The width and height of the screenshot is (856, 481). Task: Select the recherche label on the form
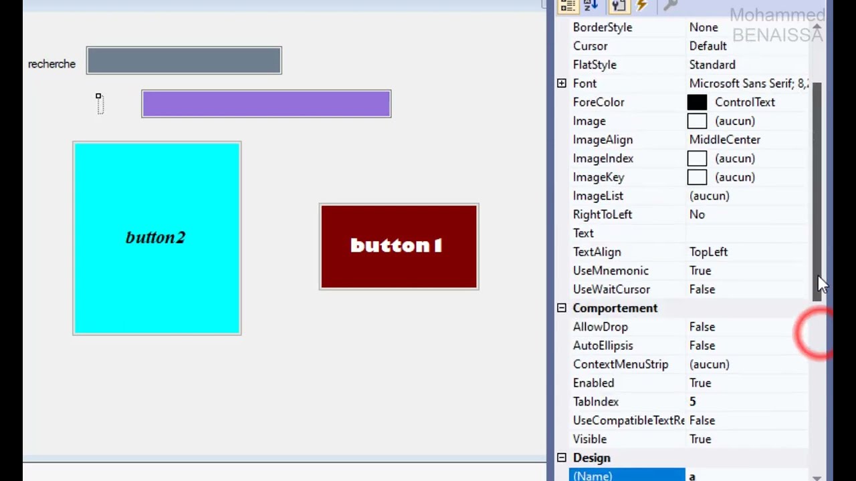pyautogui.click(x=51, y=64)
